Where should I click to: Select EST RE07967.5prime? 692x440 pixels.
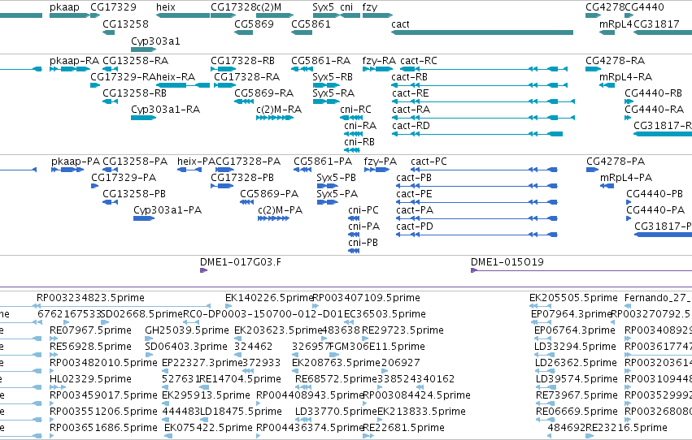click(x=90, y=330)
